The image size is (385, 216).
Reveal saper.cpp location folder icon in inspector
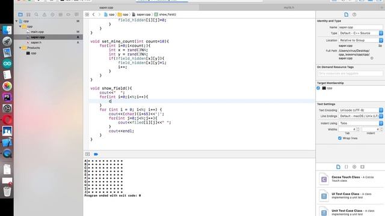(380, 46)
